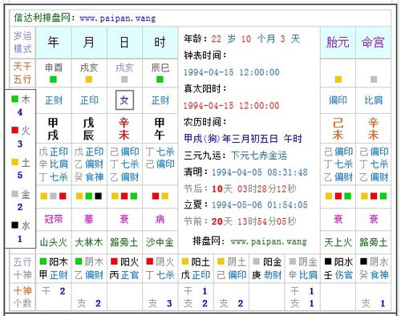Click the green swatch under 申酉

pos(53,79)
